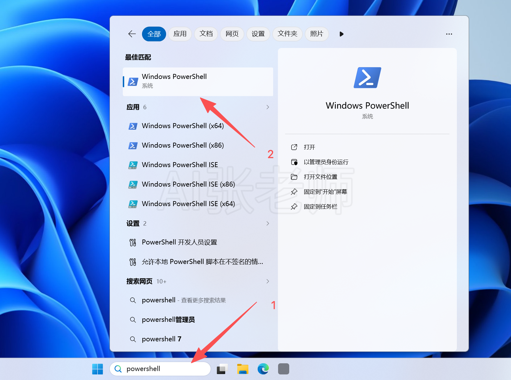Open Windows PowerShell ISE (x64) result
Viewport: 511px width, 380px height.
198,204
